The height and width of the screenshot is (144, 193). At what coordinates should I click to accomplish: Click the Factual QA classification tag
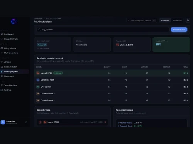42,45
